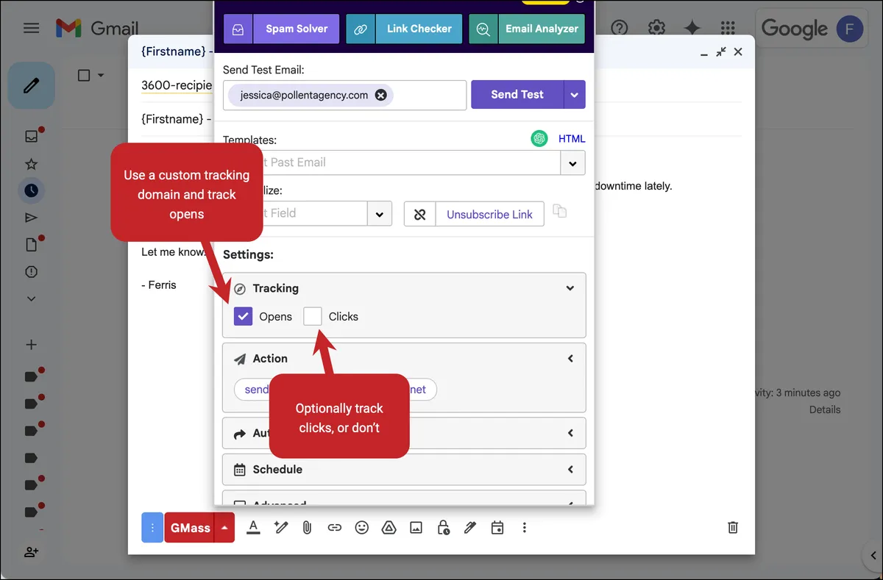Screen dimensions: 883x580
Task: Click the blue GMass options dots button
Action: pyautogui.click(x=152, y=528)
